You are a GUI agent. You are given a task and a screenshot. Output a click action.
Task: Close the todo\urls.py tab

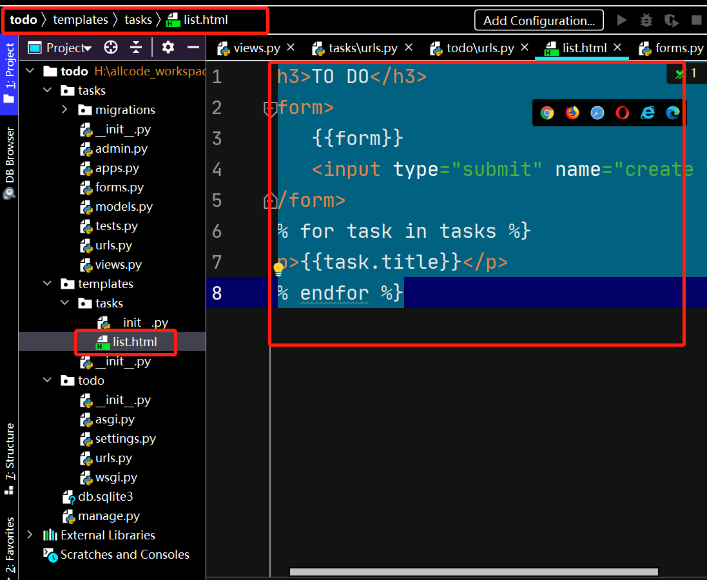(x=525, y=47)
